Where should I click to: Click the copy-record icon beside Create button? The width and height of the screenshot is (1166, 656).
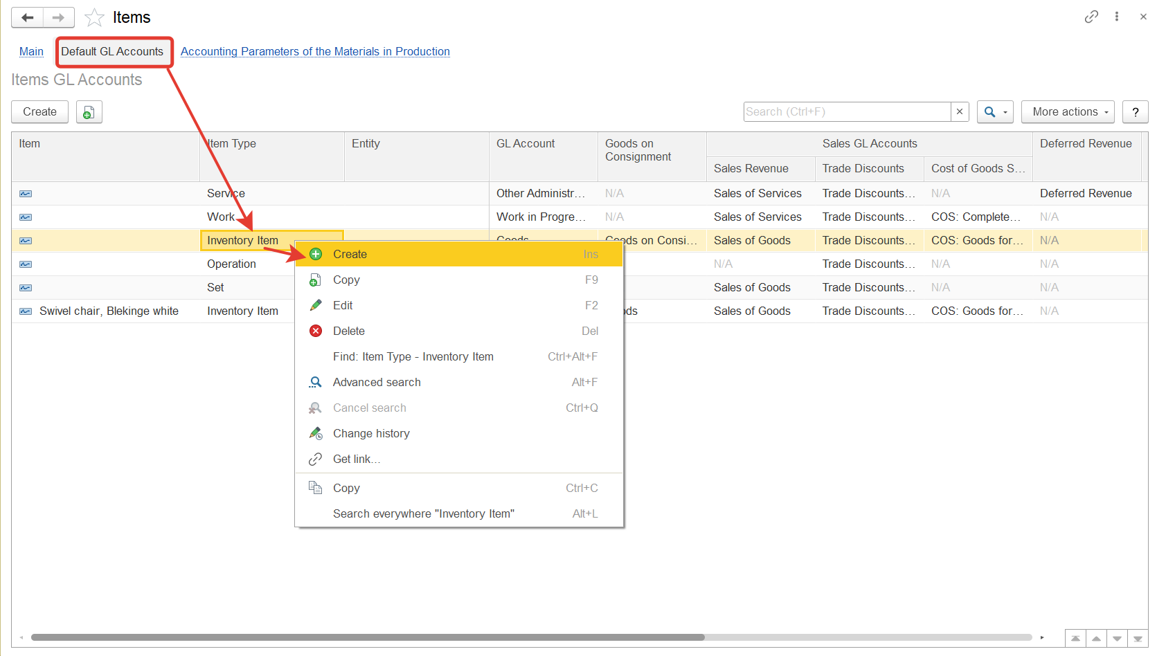[x=89, y=112]
